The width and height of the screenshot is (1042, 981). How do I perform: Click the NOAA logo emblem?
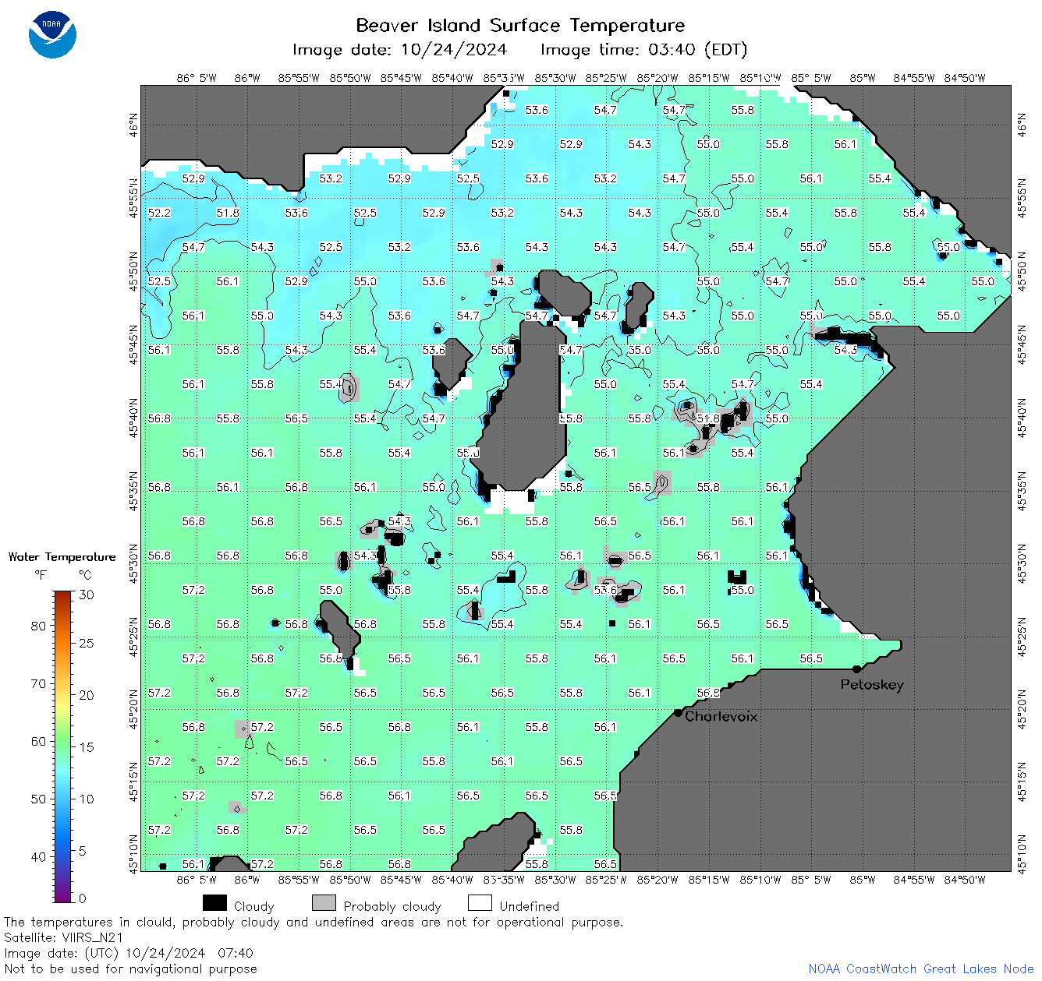pyautogui.click(x=52, y=34)
